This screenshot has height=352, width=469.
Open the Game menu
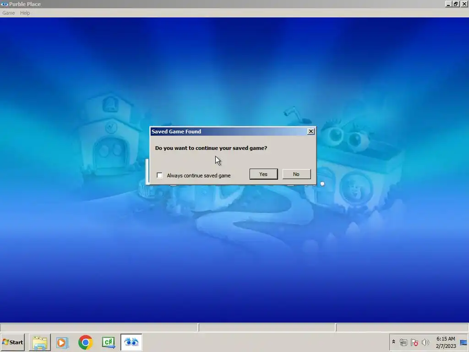click(8, 13)
